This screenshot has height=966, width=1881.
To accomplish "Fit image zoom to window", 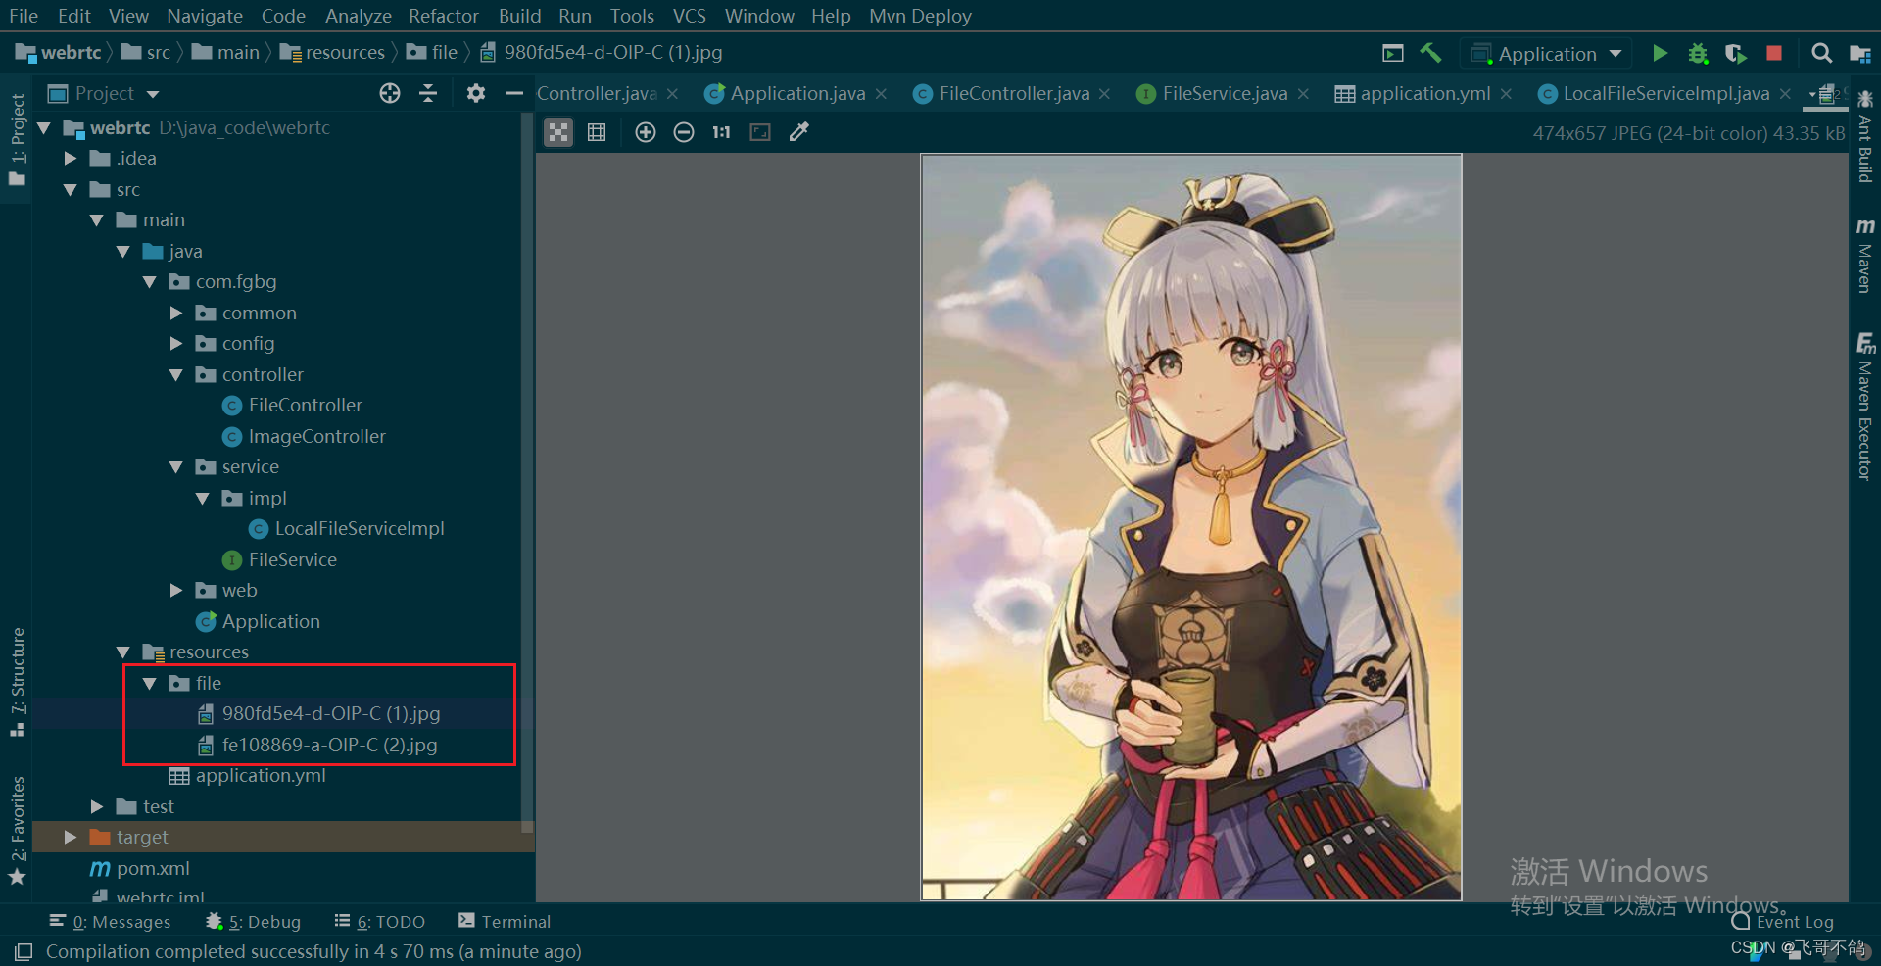I will coord(760,132).
